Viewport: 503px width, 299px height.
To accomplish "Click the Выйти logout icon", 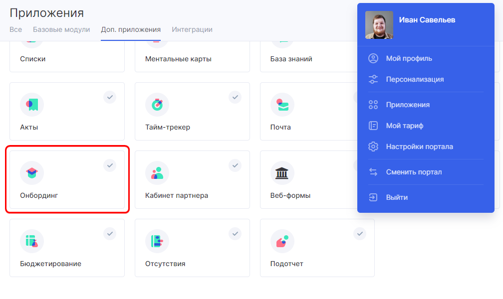I will tap(373, 197).
